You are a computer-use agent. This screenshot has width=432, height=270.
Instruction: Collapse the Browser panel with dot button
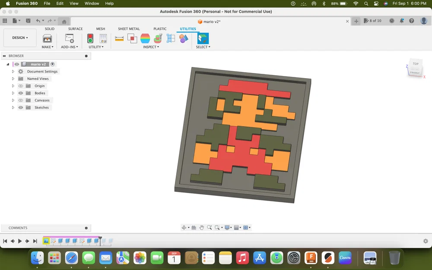86,56
